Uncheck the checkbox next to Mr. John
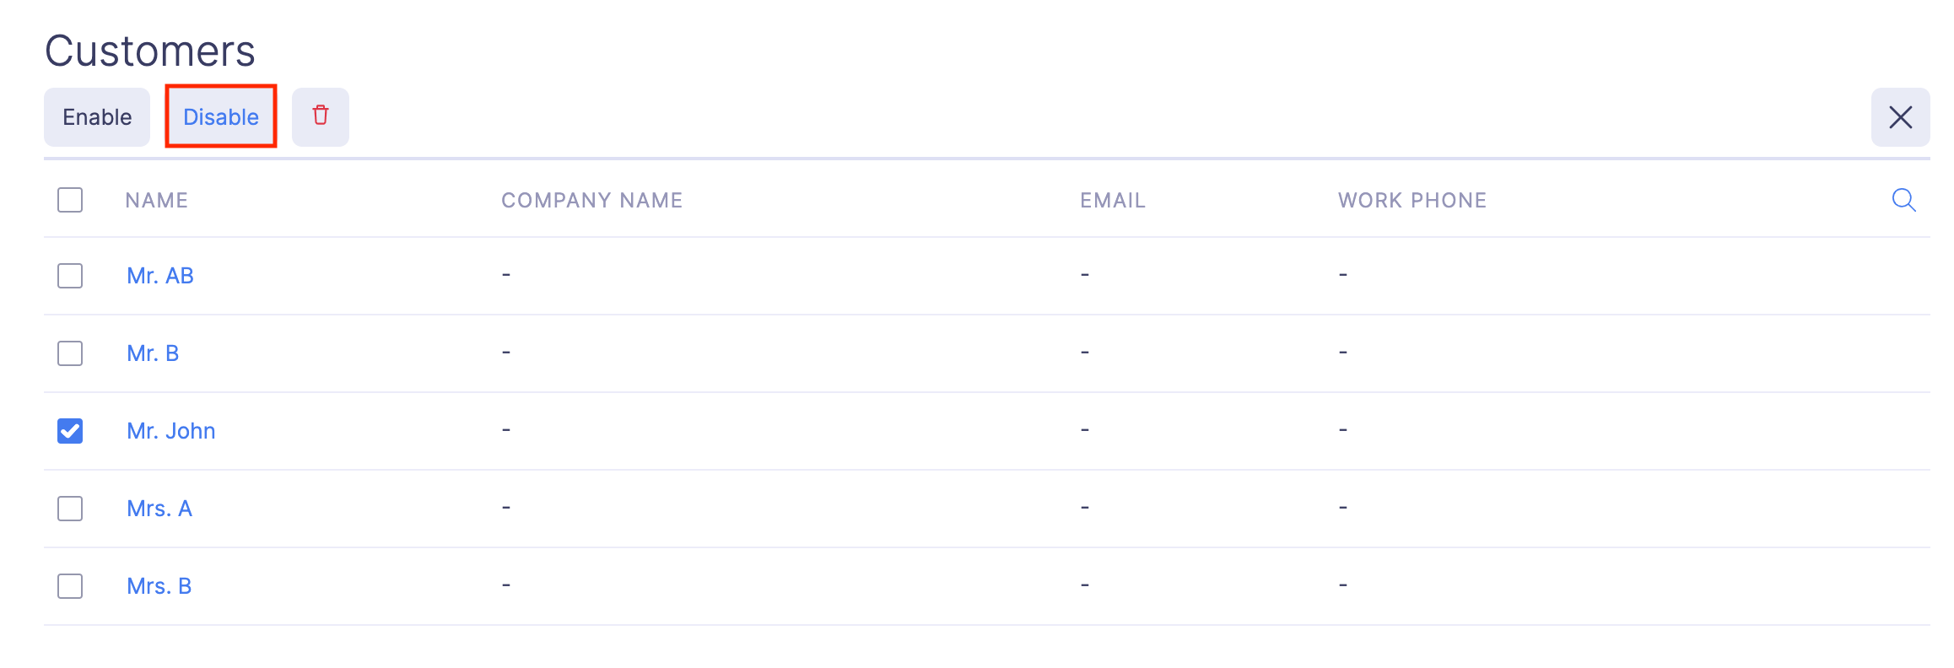Image resolution: width=1954 pixels, height=668 pixels. coord(69,431)
